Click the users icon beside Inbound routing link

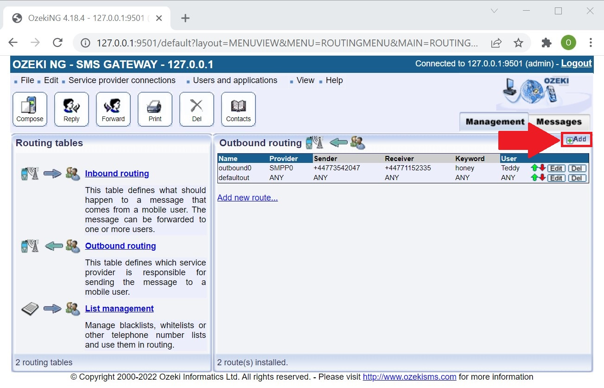[x=73, y=174]
